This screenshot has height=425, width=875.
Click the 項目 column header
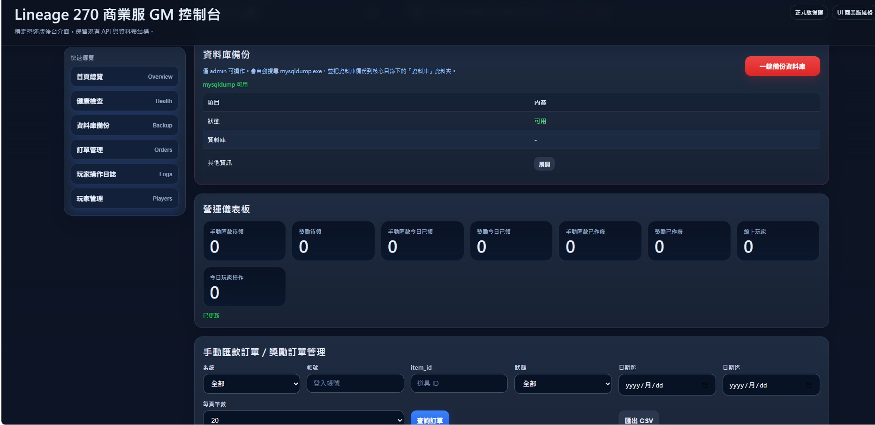pos(213,102)
